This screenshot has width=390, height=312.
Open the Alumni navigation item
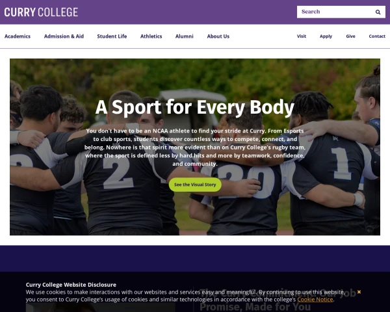[185, 36]
